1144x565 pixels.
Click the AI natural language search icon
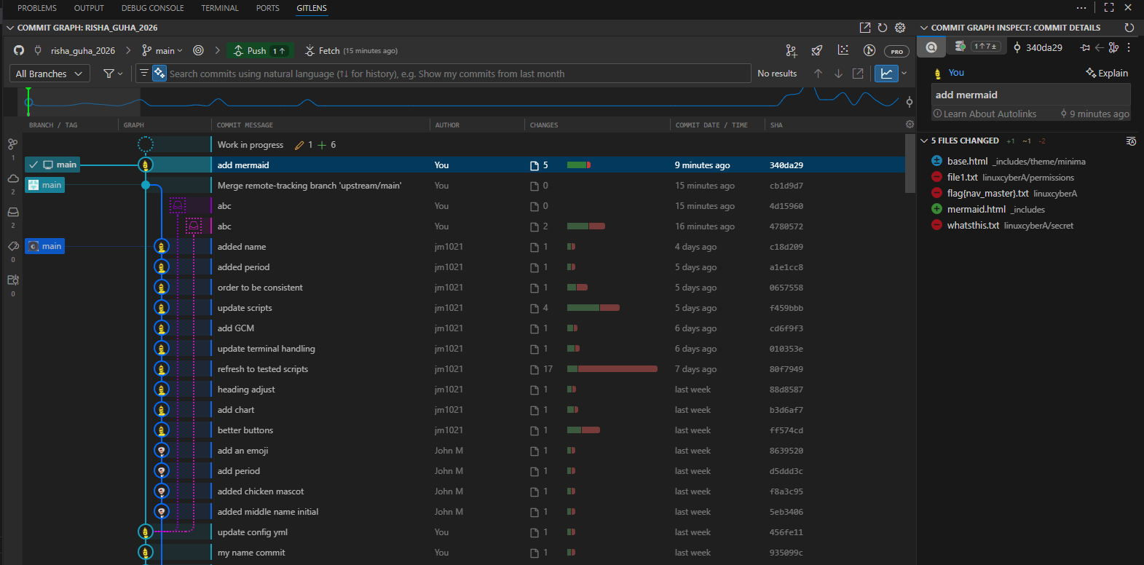click(x=159, y=74)
